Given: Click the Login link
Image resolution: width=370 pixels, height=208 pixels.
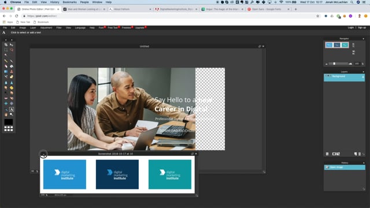Looking at the screenshot, I should pyautogui.click(x=351, y=28).
